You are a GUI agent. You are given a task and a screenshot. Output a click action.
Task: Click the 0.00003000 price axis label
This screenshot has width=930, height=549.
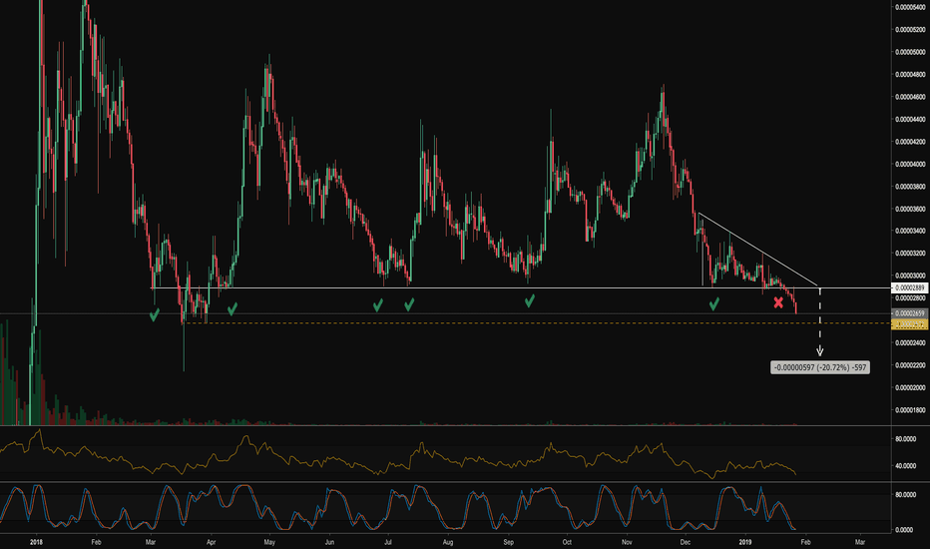911,275
